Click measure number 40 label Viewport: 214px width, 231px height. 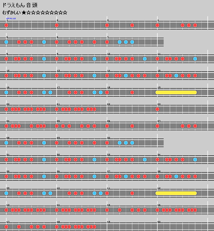click(x=58, y=188)
